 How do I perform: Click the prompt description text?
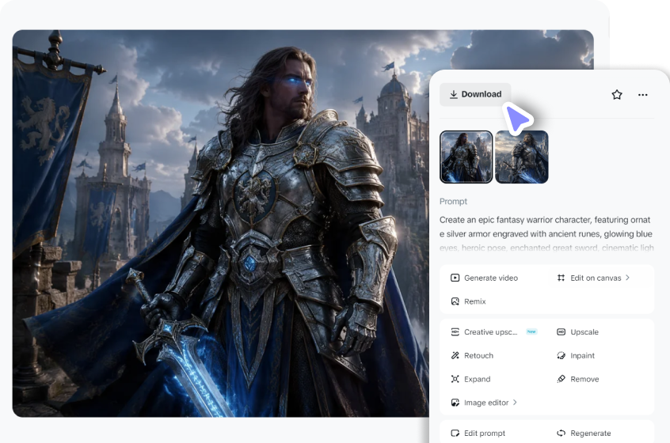pos(546,233)
